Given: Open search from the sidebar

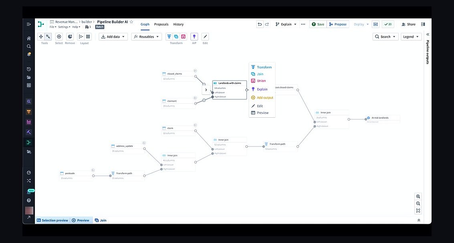Looking at the screenshot, I should pyautogui.click(x=28, y=46).
